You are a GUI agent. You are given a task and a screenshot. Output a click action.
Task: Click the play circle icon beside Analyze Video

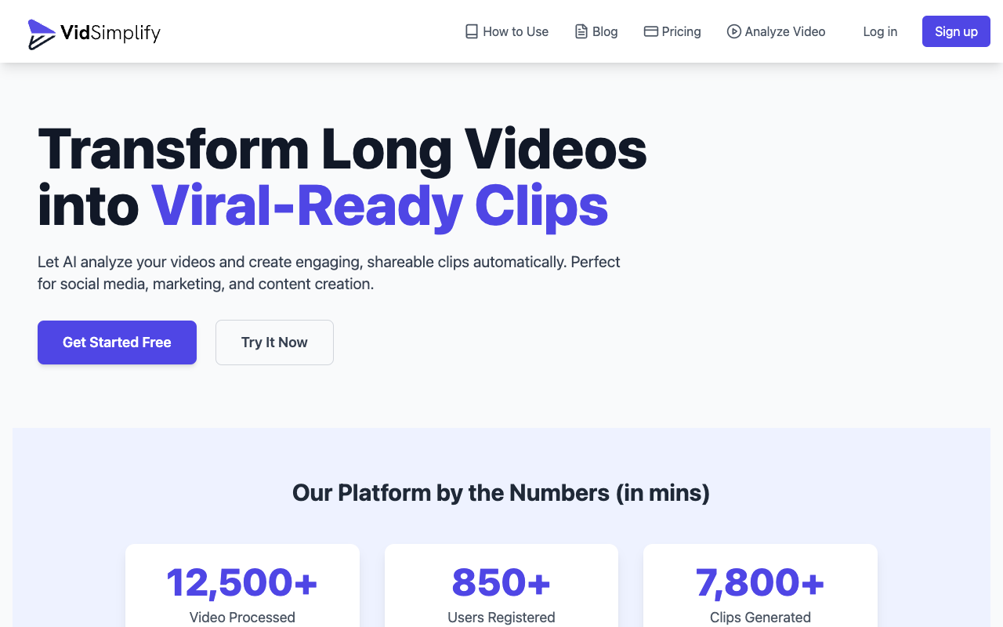click(734, 31)
